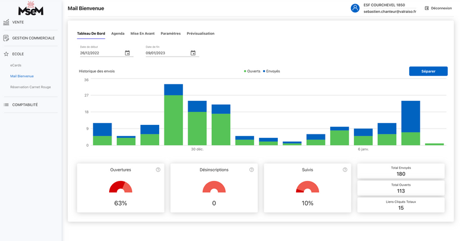This screenshot has width=460, height=241.
Task: Click the tallest bar in the chart
Action: (x=173, y=115)
